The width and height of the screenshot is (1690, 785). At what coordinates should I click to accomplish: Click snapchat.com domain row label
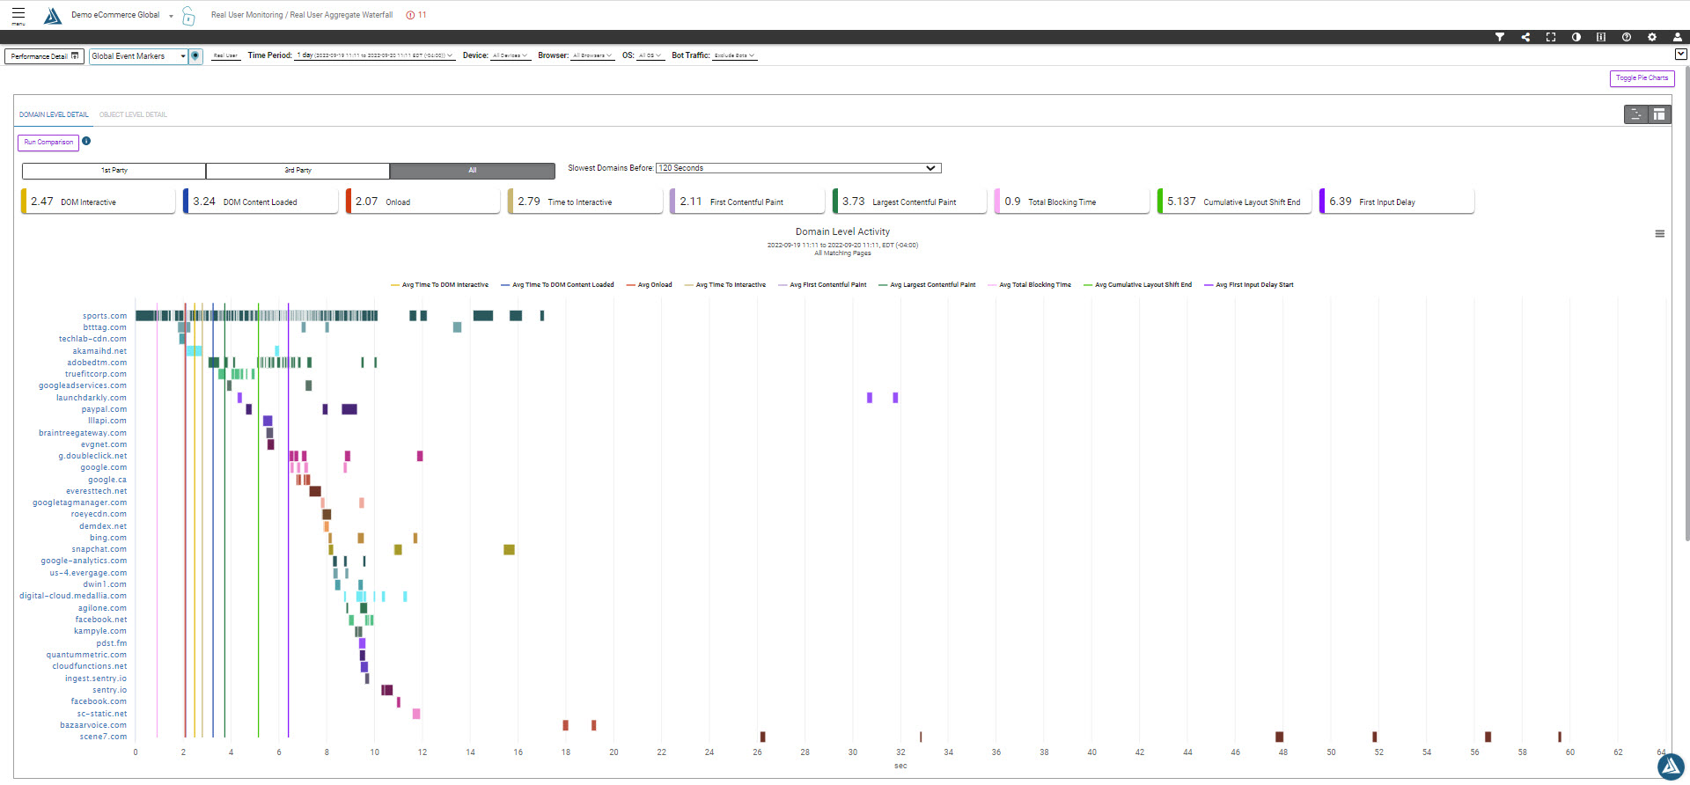click(99, 549)
